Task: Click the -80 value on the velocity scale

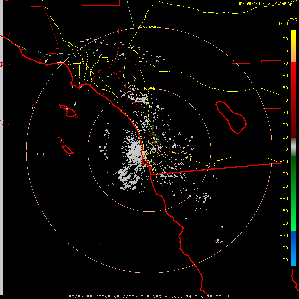Action: click(x=284, y=248)
